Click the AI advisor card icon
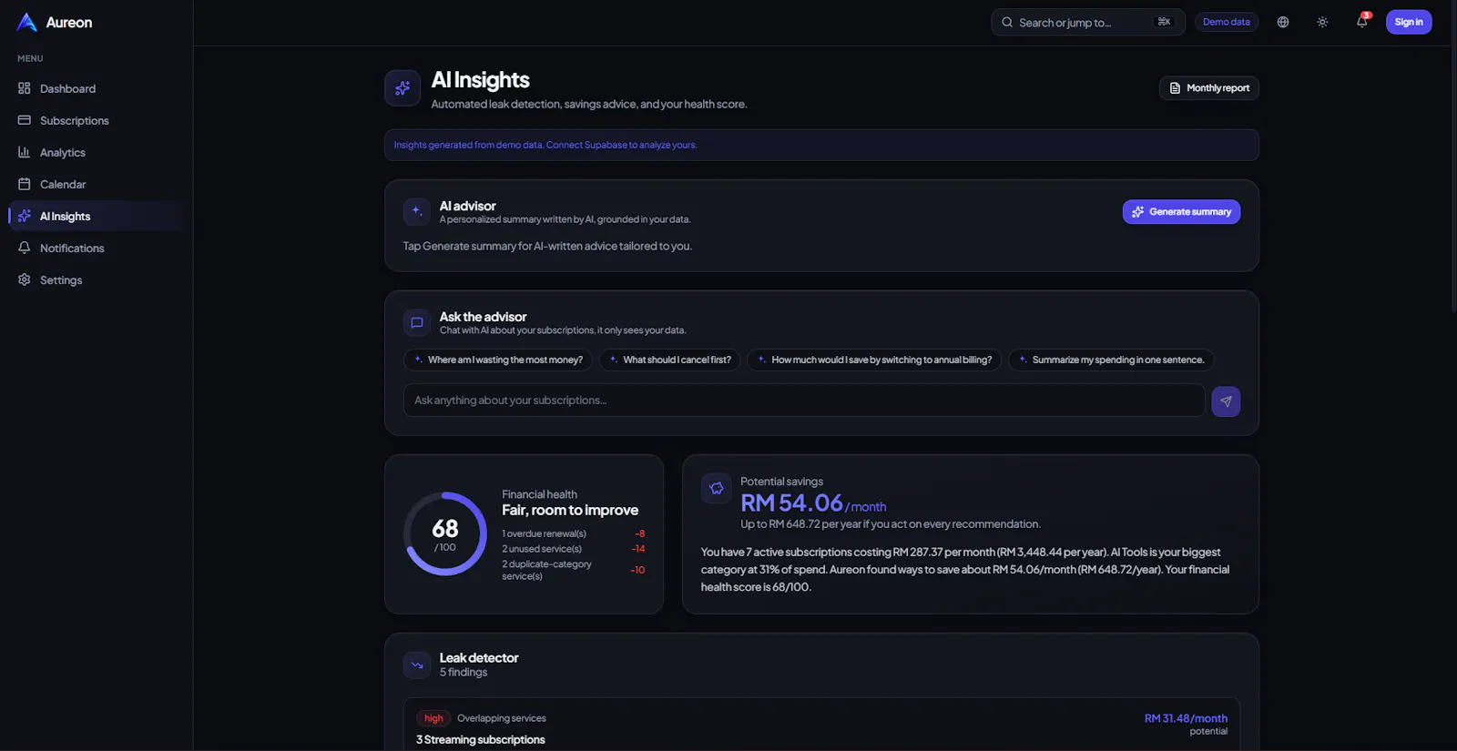Image resolution: width=1457 pixels, height=751 pixels. point(417,211)
